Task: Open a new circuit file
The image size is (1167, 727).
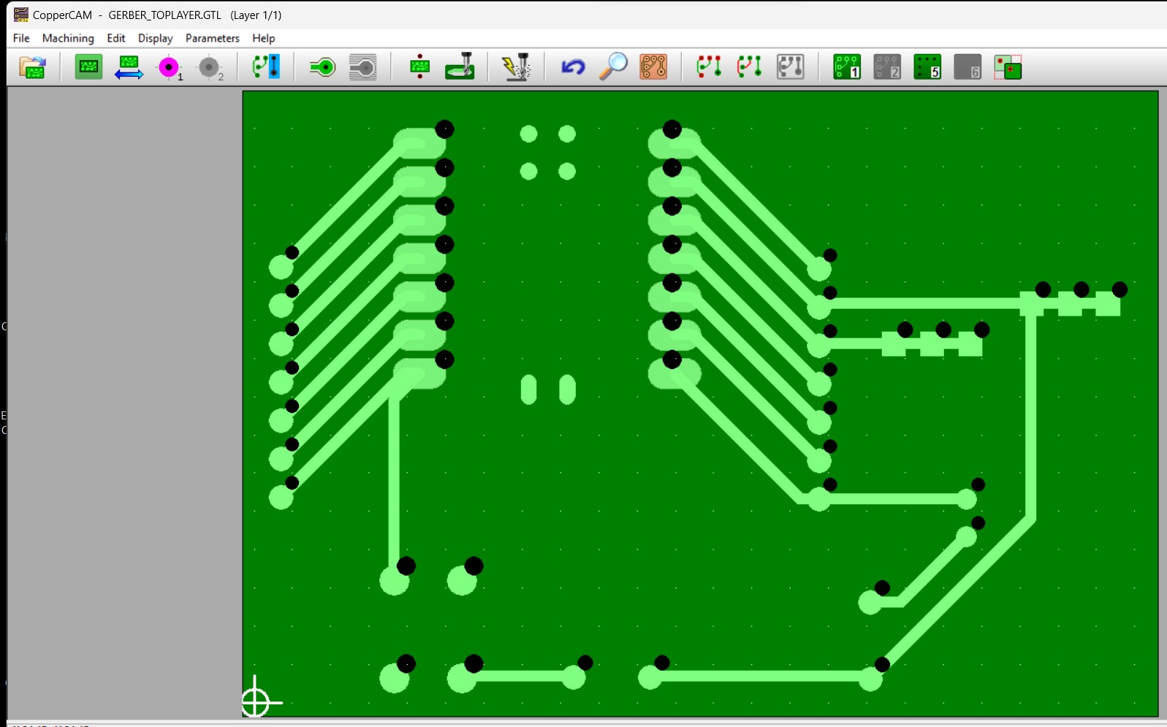Action: pos(32,67)
